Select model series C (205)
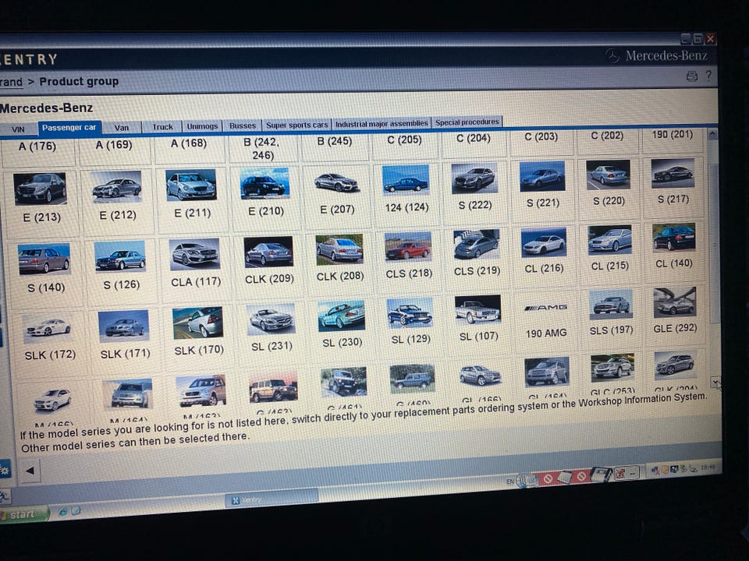 point(404,139)
